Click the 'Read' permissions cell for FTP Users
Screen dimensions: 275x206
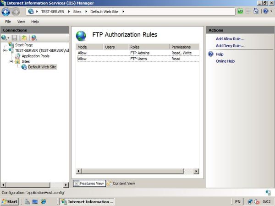176,59
